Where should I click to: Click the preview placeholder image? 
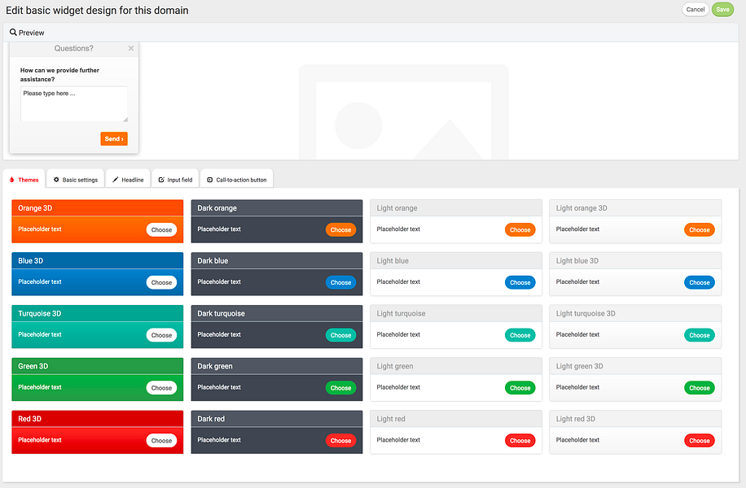[403, 112]
